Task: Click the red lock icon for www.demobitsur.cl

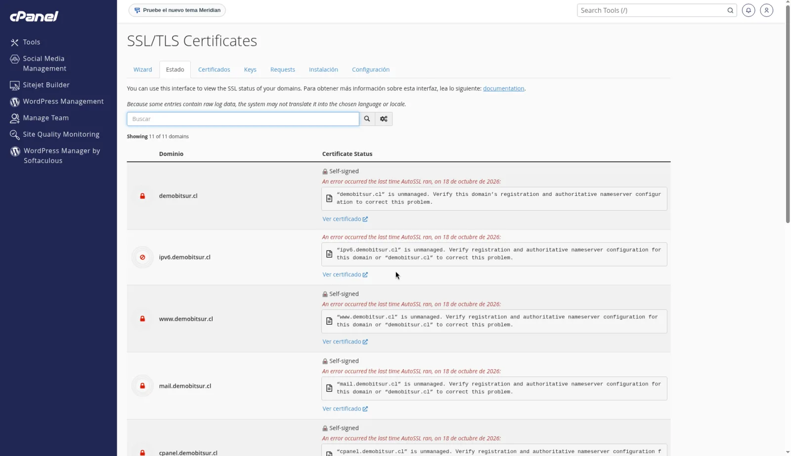Action: pos(142,319)
